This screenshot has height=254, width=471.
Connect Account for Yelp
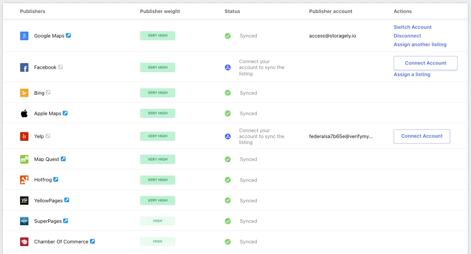(422, 136)
